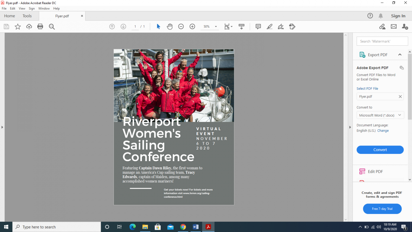Open the notifications bell
Viewport: 412px width, 232px height.
[381, 16]
